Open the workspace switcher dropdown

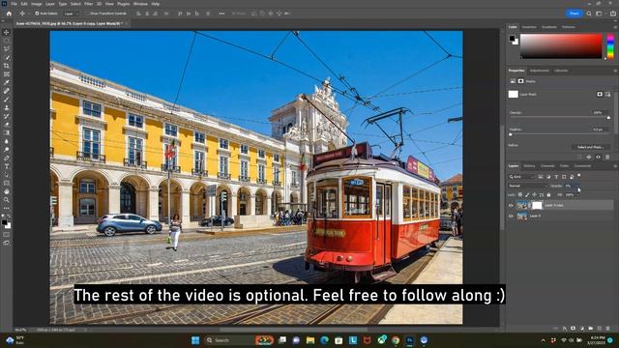(600, 14)
